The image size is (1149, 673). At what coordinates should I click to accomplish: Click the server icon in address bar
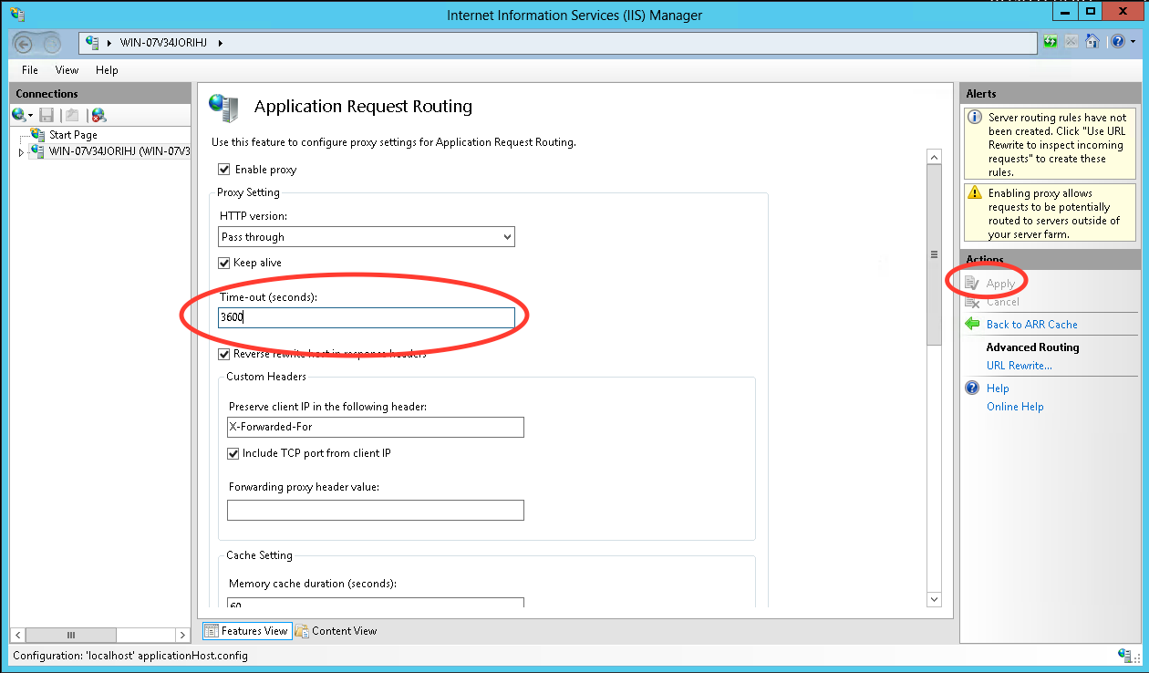tap(92, 42)
